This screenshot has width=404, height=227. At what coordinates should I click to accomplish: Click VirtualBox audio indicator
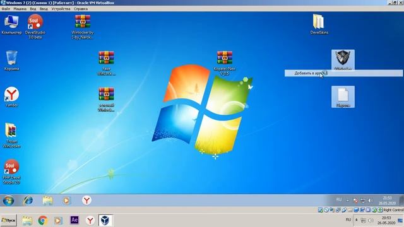click(332, 210)
